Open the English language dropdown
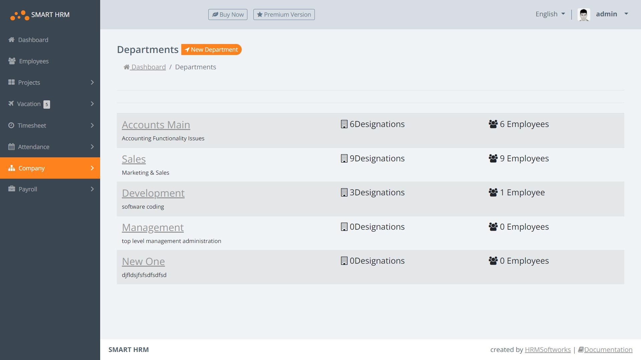This screenshot has width=641, height=360. tap(550, 14)
